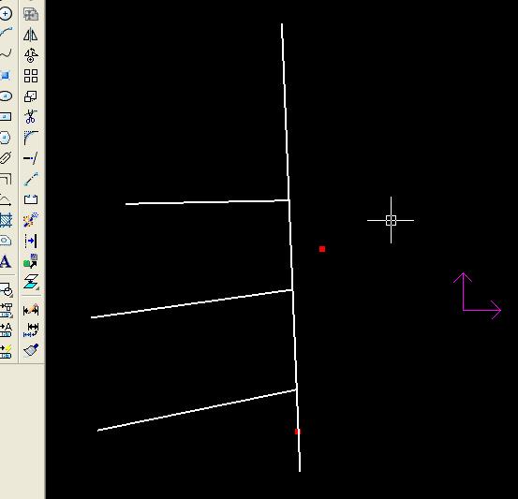Click the red grip on the vertical line

[x=297, y=432]
